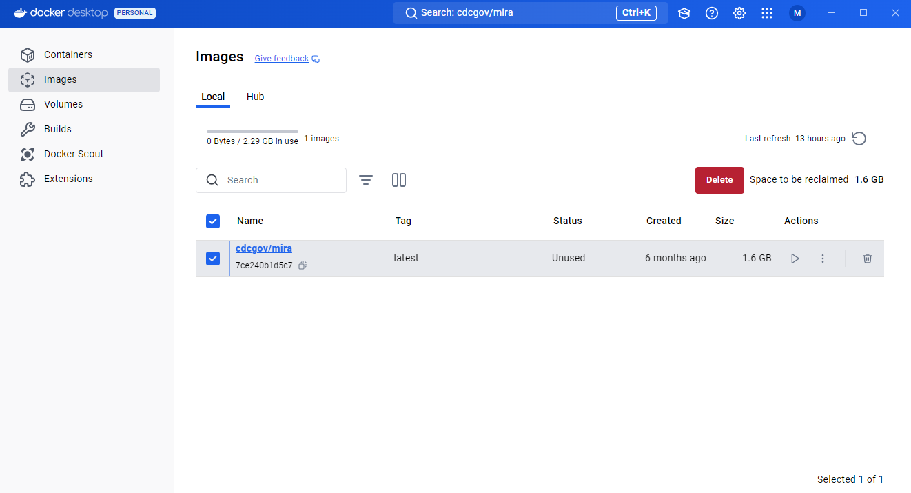
Task: Click the disk usage progress bar
Action: 252,131
